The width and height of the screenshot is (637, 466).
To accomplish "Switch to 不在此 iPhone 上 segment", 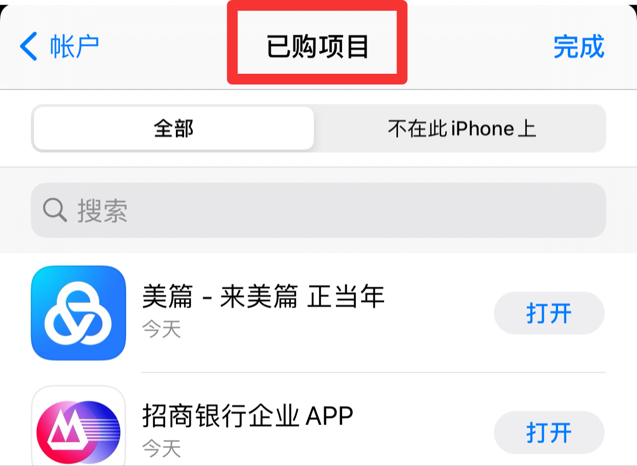I will click(462, 129).
